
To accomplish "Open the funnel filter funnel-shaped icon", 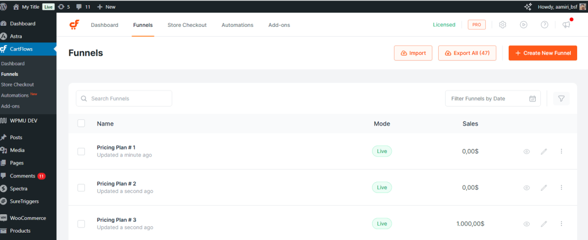I will (x=562, y=99).
